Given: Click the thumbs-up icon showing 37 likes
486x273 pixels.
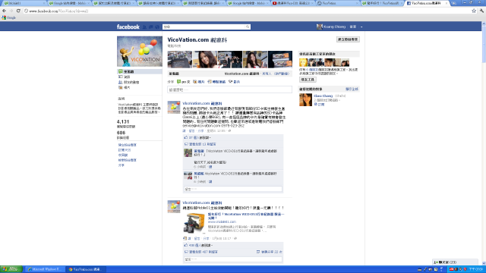Looking at the screenshot, I should pos(186,137).
